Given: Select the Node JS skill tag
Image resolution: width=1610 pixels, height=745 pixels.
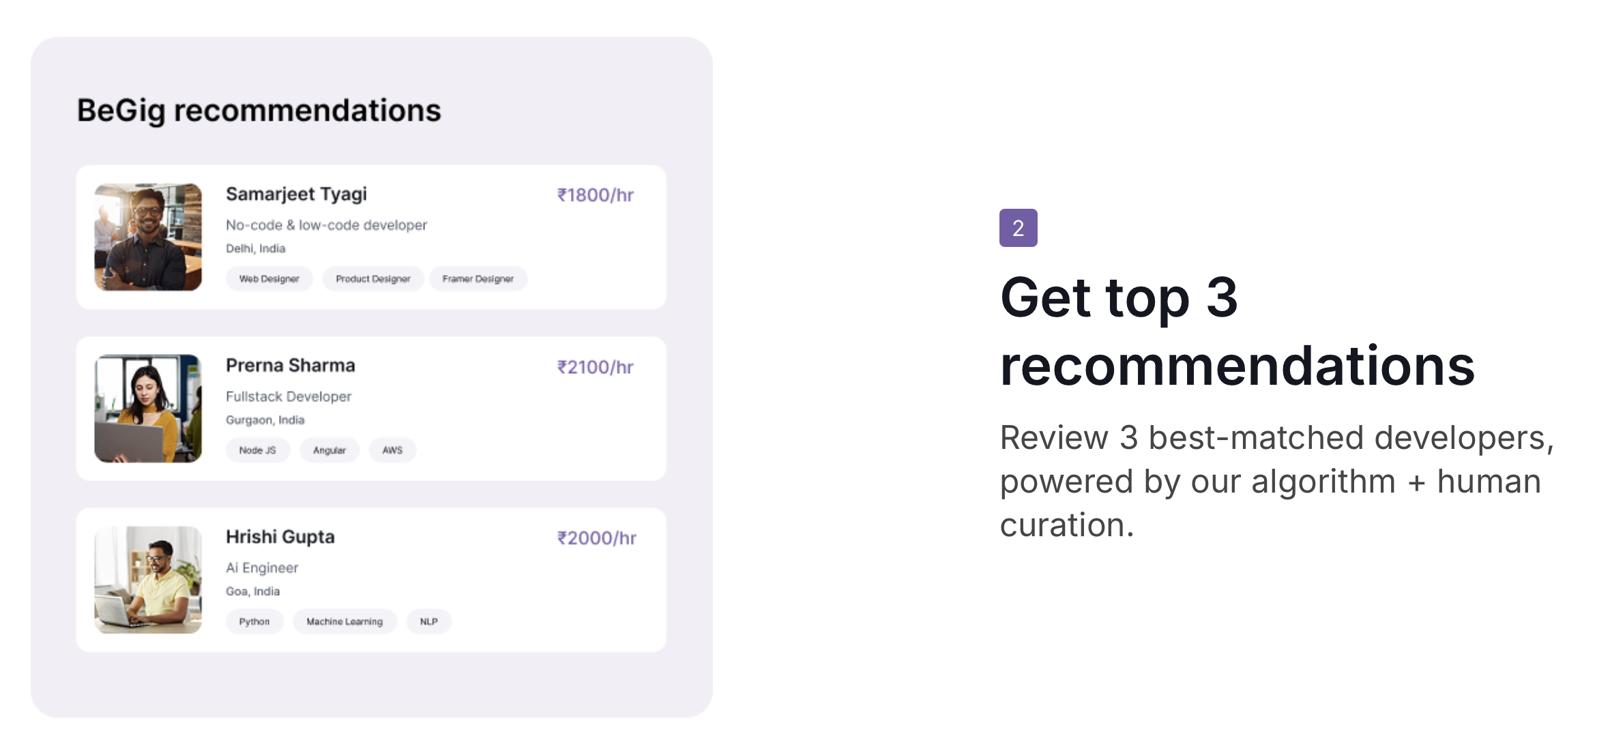Looking at the screenshot, I should tap(257, 450).
